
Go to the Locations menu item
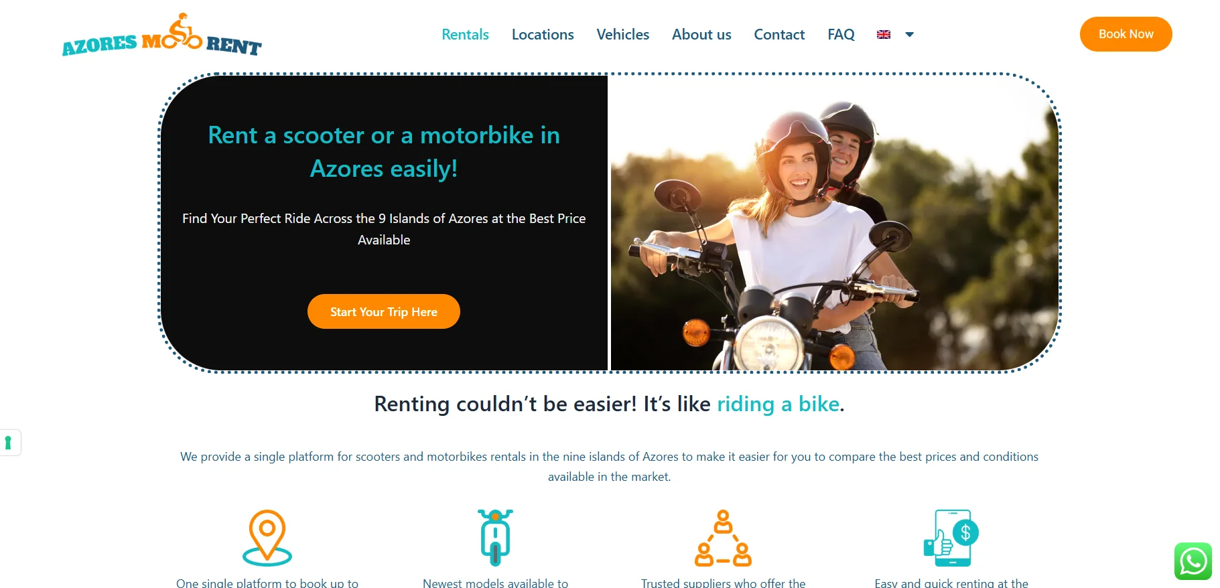[x=543, y=34]
